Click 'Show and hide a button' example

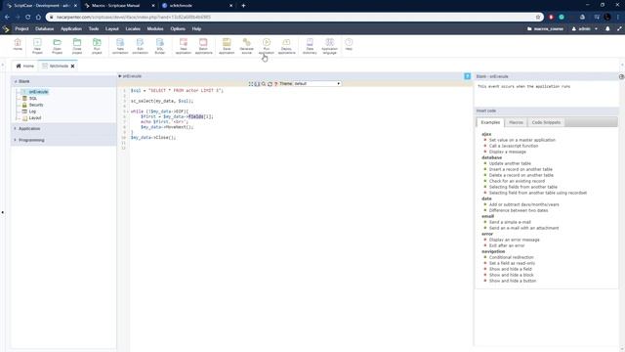(512, 281)
